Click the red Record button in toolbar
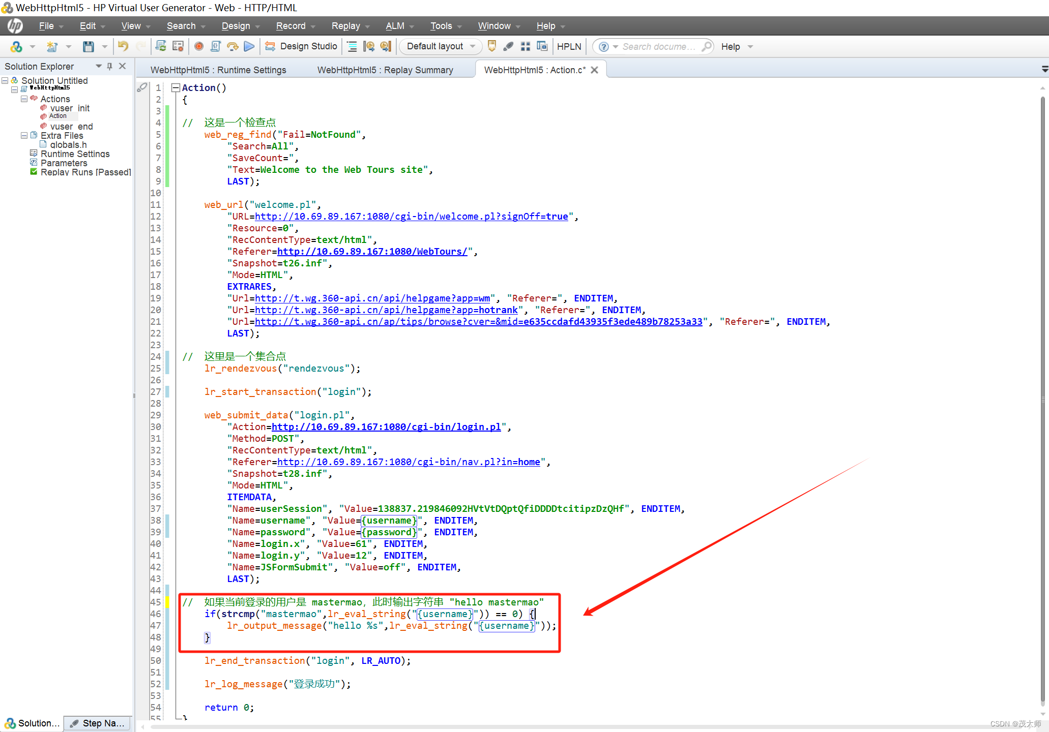 point(199,46)
